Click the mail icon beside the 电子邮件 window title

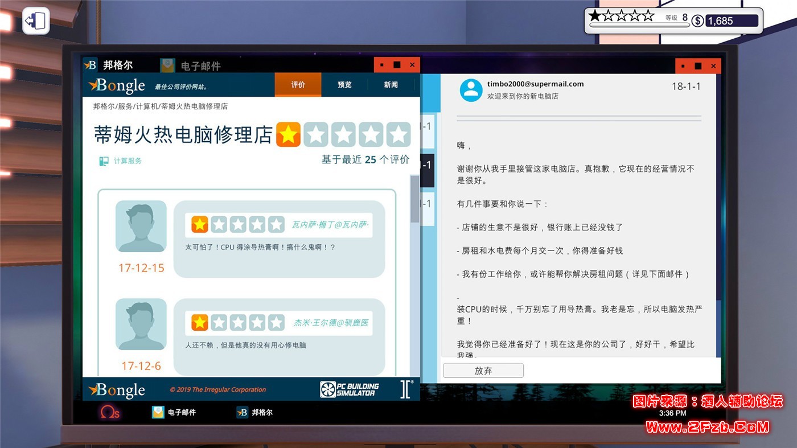[167, 65]
